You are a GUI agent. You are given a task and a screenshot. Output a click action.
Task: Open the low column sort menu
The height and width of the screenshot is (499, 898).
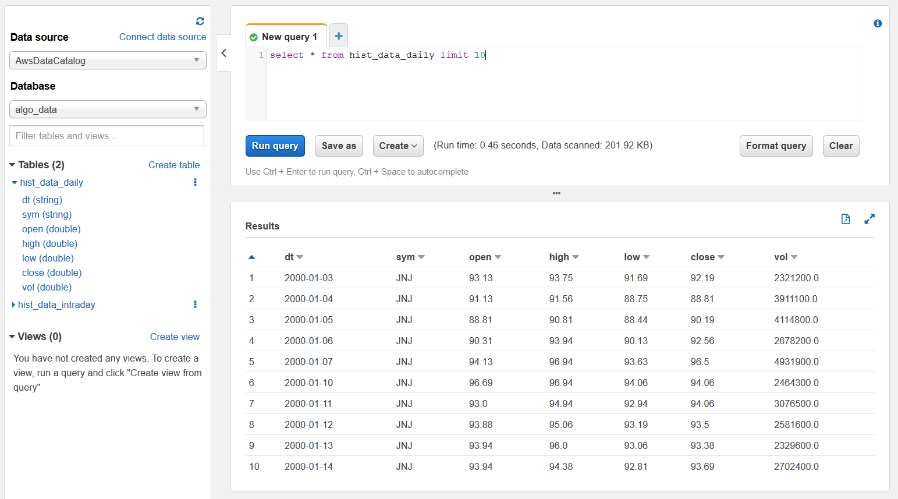(x=646, y=257)
